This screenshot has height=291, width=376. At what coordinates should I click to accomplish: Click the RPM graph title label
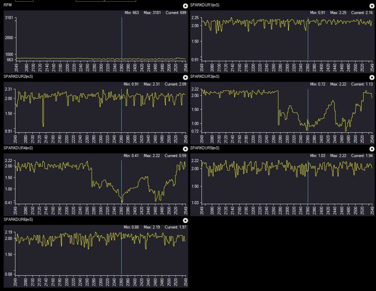[7, 5]
